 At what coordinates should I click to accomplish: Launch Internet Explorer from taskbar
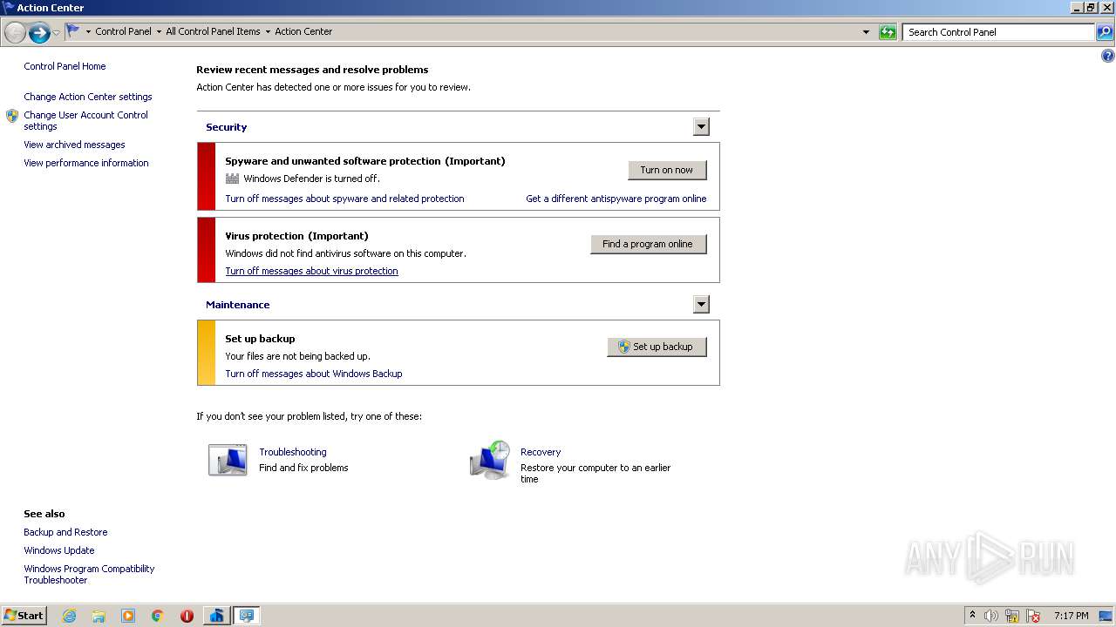69,616
